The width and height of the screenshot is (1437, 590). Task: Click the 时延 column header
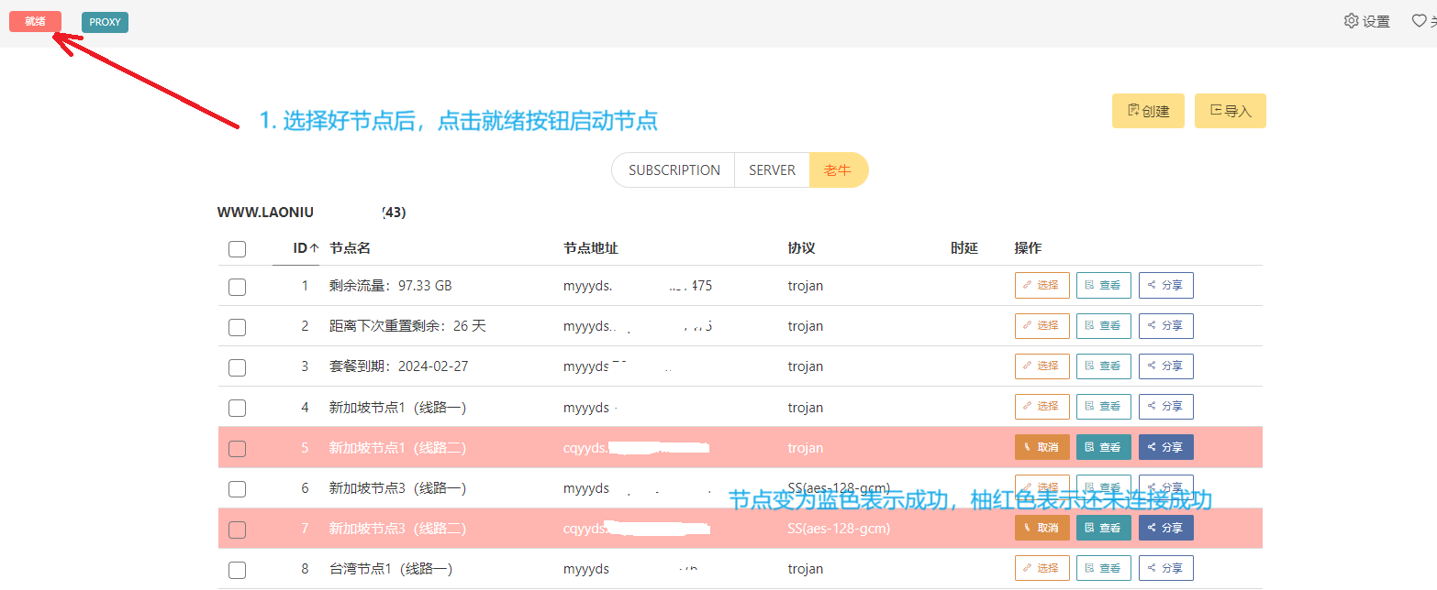[x=964, y=248]
